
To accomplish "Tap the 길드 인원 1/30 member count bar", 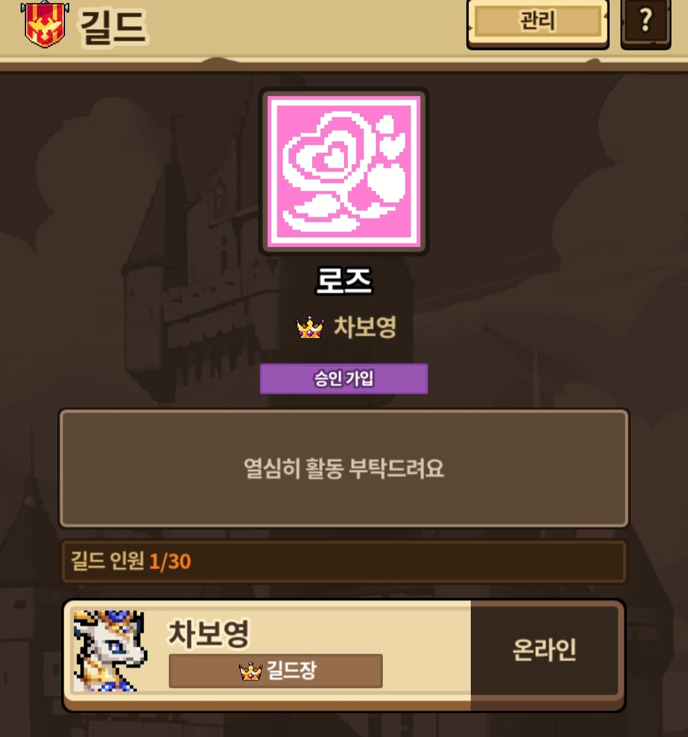I will [344, 561].
